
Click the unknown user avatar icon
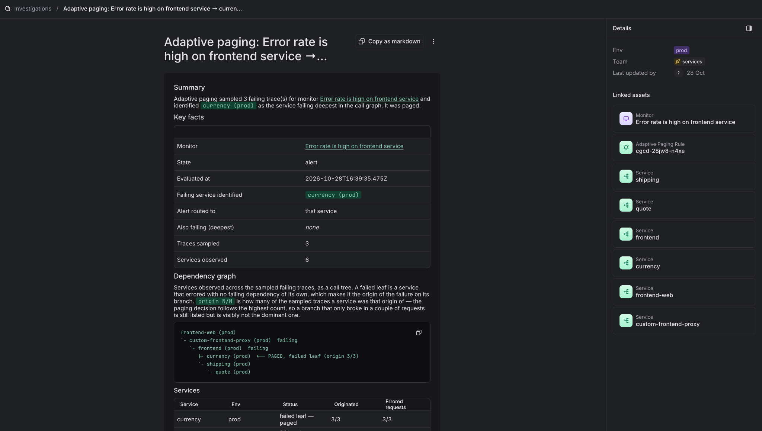coord(678,73)
